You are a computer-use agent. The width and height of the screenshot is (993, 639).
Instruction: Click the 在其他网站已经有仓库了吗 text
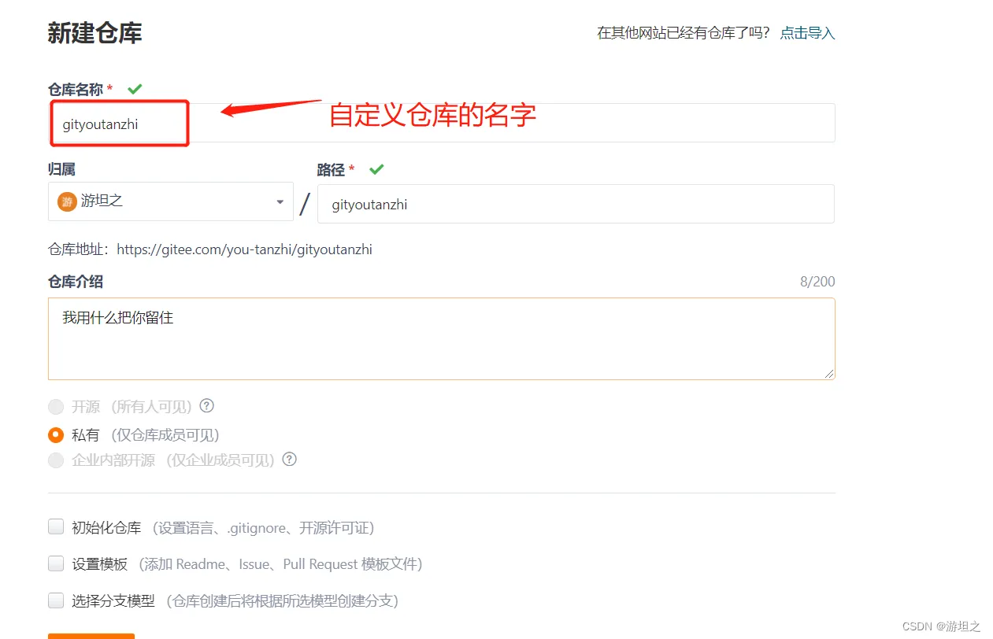pos(683,33)
